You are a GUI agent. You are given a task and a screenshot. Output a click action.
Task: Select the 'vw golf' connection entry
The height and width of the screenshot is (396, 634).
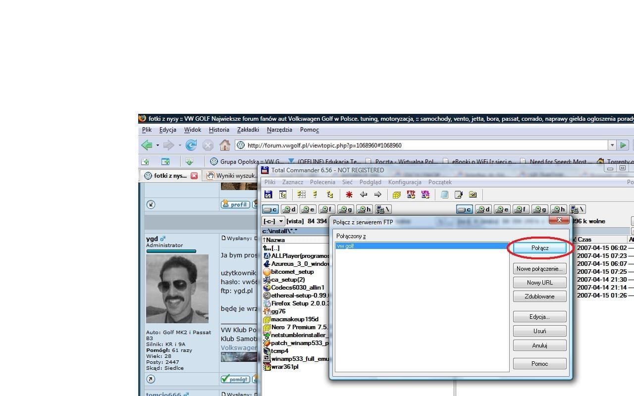pyautogui.click(x=422, y=246)
